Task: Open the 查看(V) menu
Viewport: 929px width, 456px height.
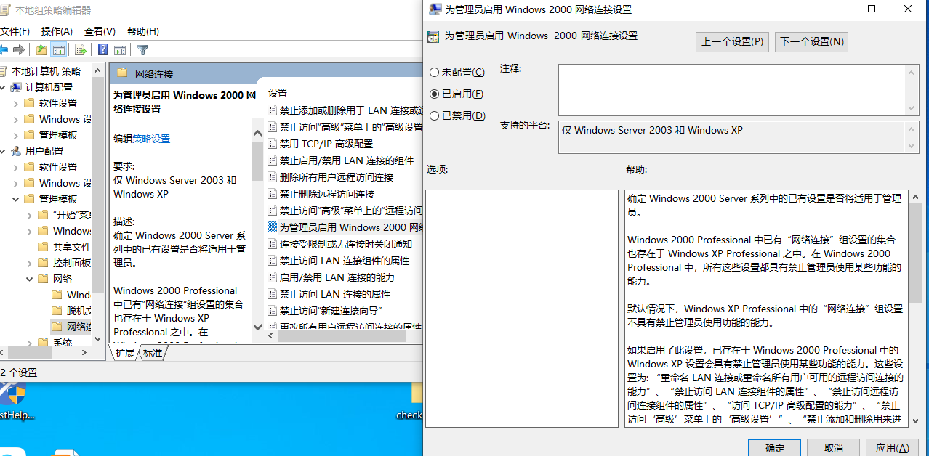Action: [x=100, y=31]
